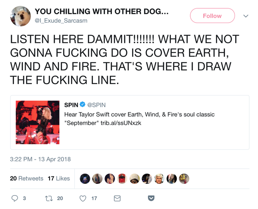This screenshot has height=209, width=258.
Task: Send tweet via direct message envelope icon
Action: coord(117,198)
